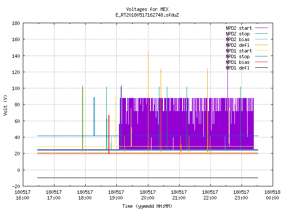Click the y-axis tick label 0
This screenshot has width=281, height=210.
pyautogui.click(x=18, y=170)
